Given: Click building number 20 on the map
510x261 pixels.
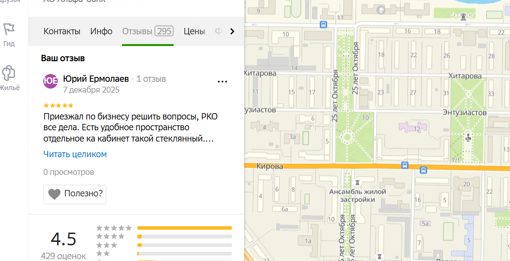Looking at the screenshot, I should click(466, 185).
